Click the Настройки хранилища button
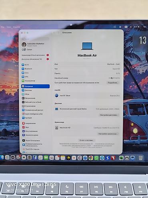 [x=108, y=134]
